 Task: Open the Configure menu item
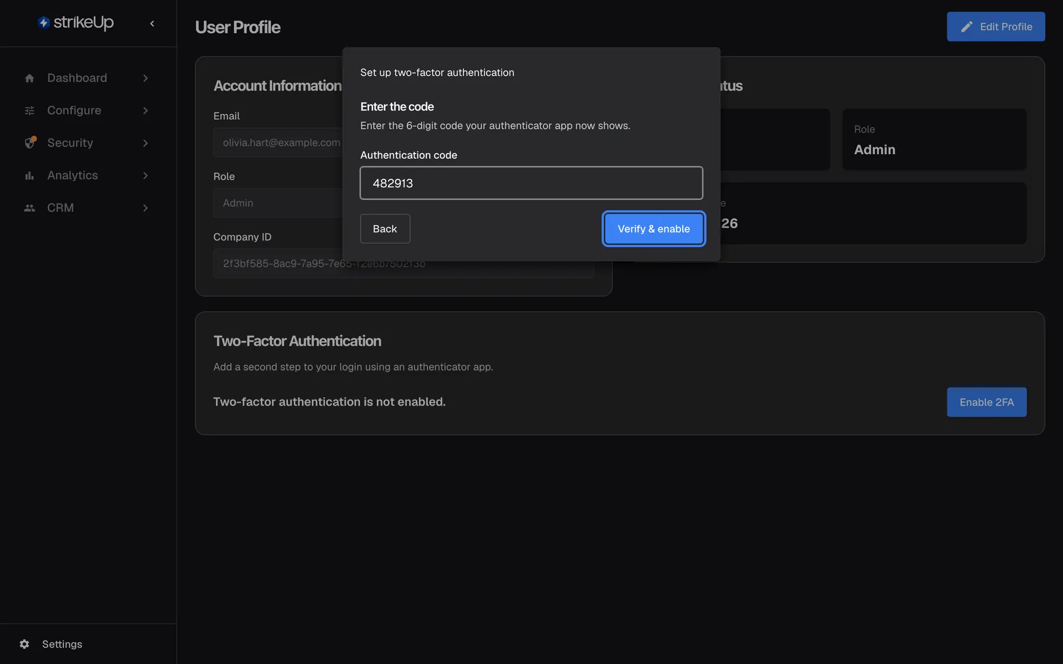pos(87,110)
